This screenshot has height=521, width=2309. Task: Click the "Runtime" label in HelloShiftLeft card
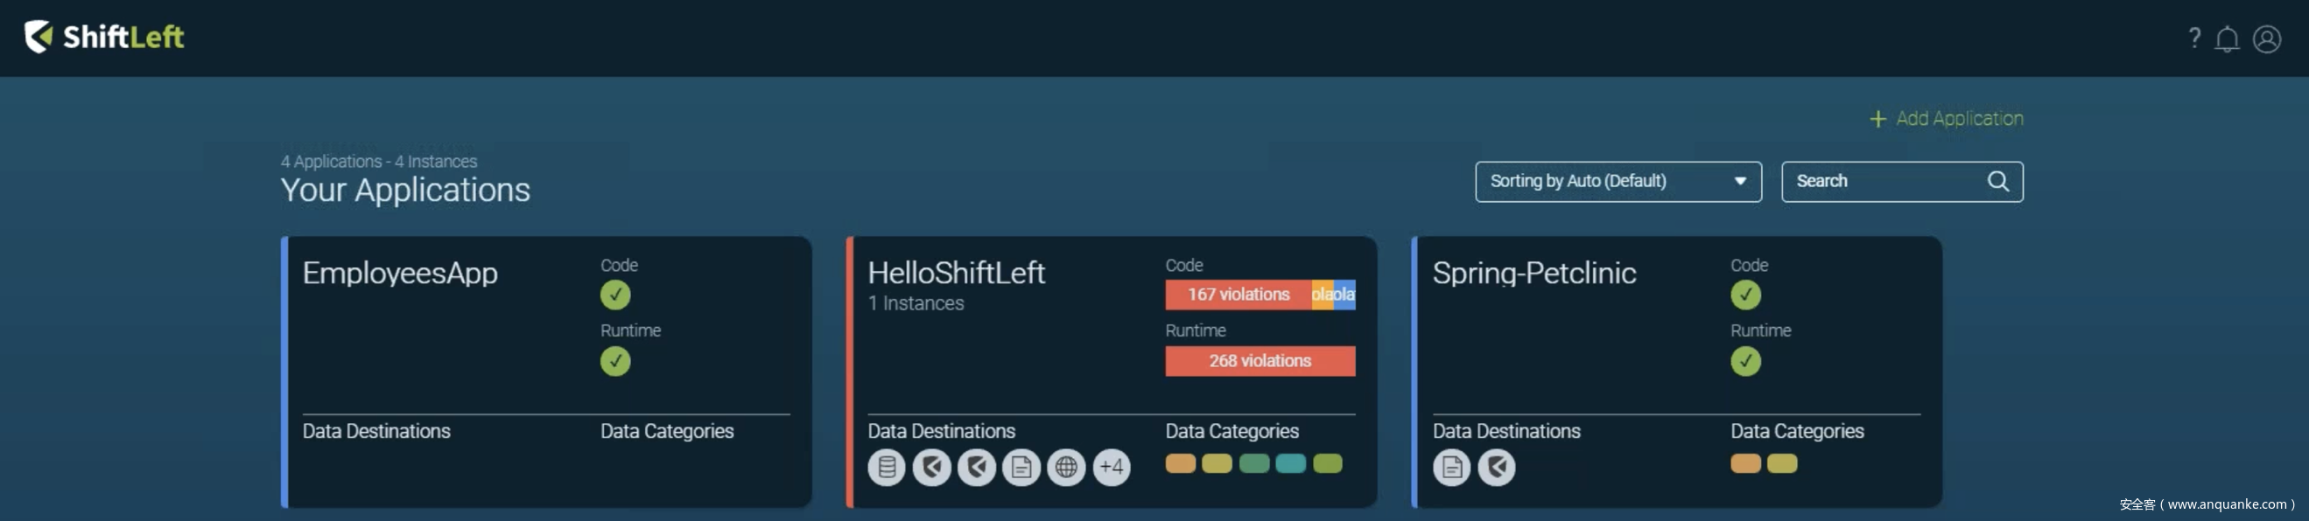1195,331
